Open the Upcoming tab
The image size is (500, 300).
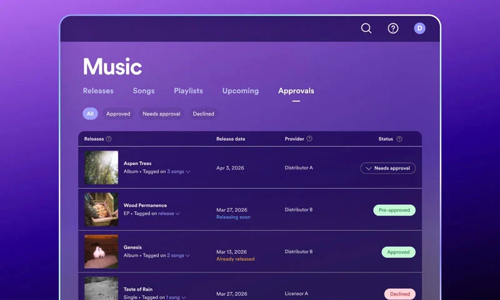coord(240,91)
